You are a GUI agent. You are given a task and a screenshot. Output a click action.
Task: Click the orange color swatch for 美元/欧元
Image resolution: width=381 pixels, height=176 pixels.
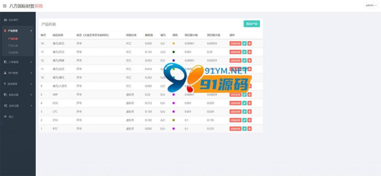tap(173, 44)
